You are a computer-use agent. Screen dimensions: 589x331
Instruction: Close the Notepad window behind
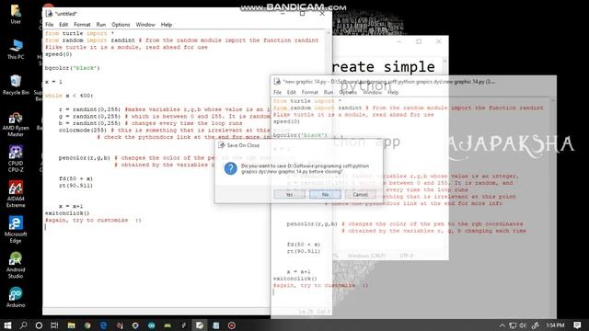(438, 41)
